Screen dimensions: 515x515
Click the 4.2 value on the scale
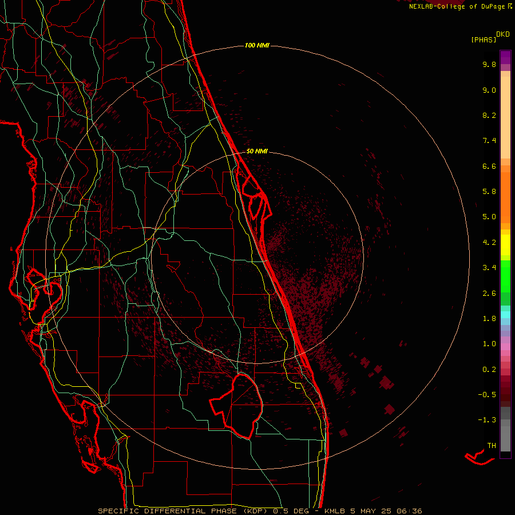489,243
